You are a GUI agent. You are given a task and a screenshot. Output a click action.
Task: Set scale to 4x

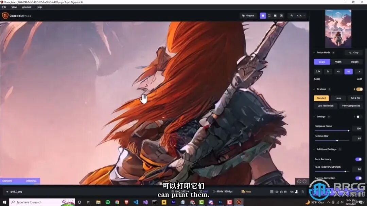[338, 71]
